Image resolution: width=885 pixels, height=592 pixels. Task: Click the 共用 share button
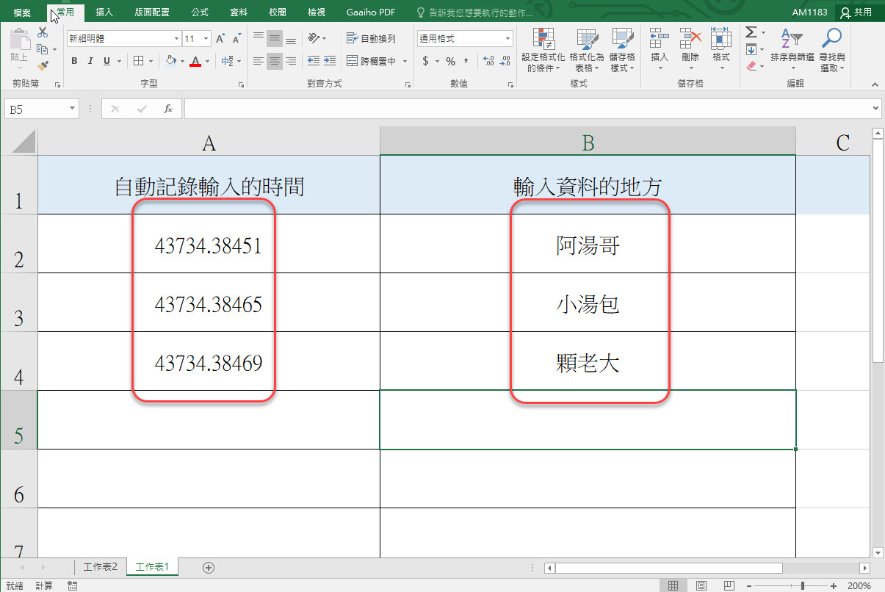click(857, 12)
